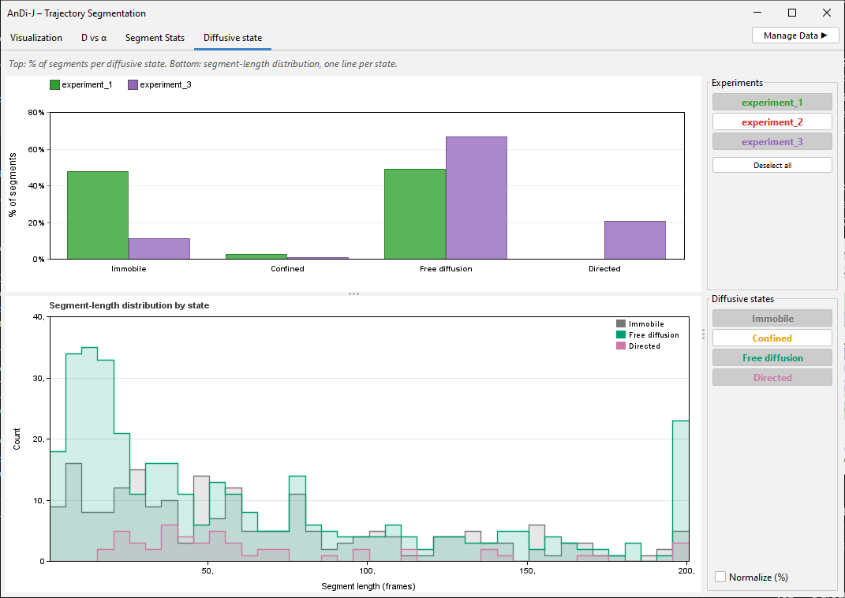Close the AnDi-J window
This screenshot has height=598, width=845.
826,13
